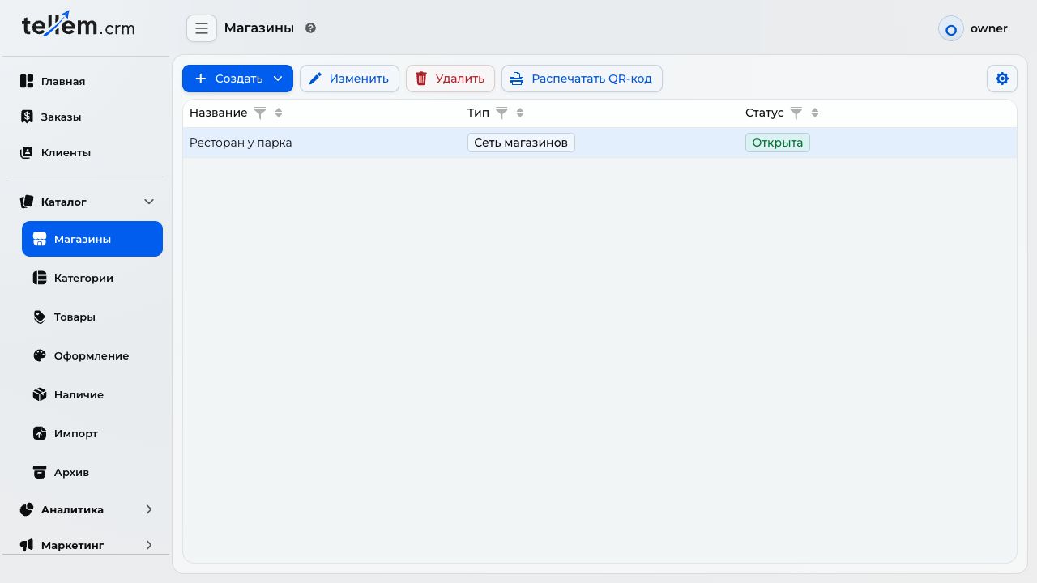Click the help question mark icon
1037x583 pixels.
[x=310, y=28]
